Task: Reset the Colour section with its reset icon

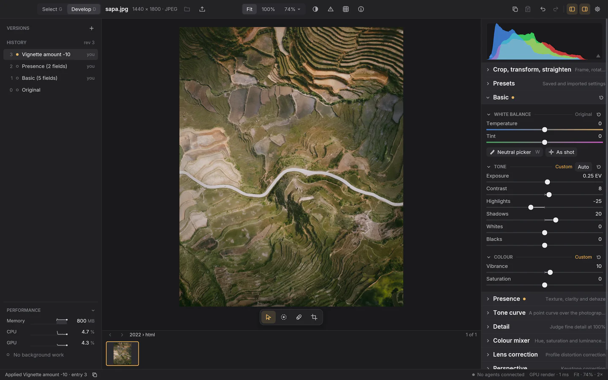Action: [x=599, y=257]
